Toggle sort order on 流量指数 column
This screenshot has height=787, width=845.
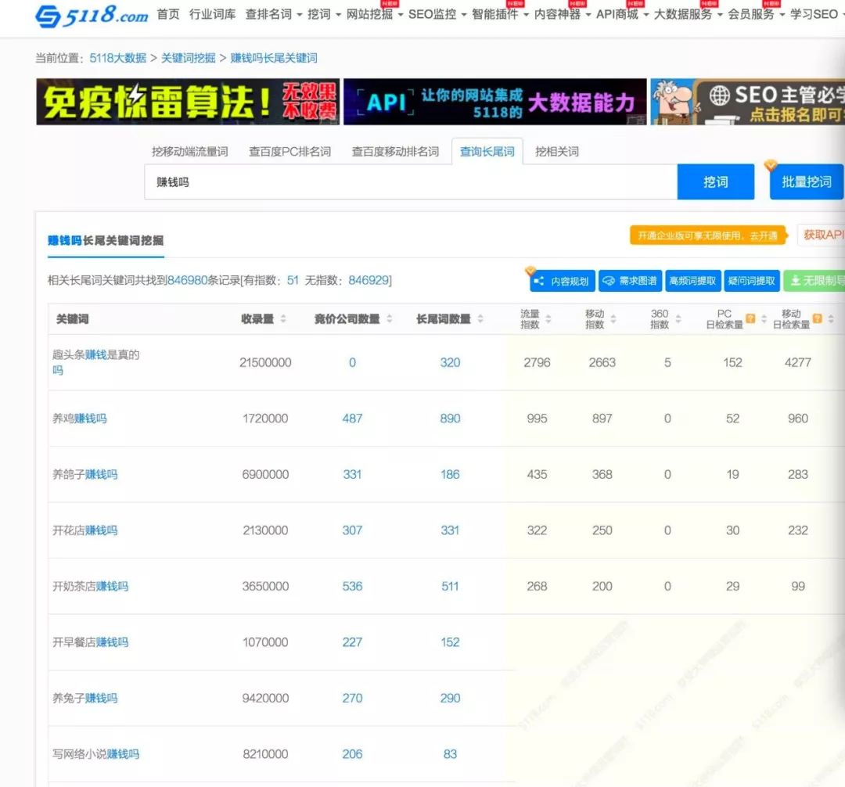(548, 318)
